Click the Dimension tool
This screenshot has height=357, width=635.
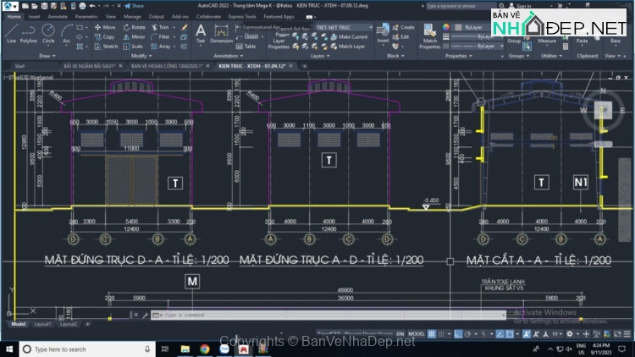click(x=222, y=32)
